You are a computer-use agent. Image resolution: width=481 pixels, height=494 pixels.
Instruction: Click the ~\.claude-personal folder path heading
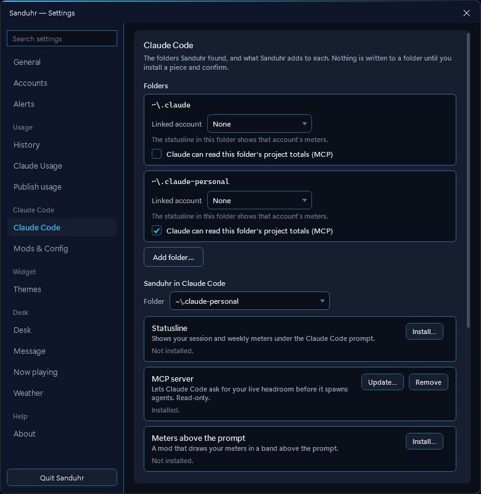click(x=191, y=182)
